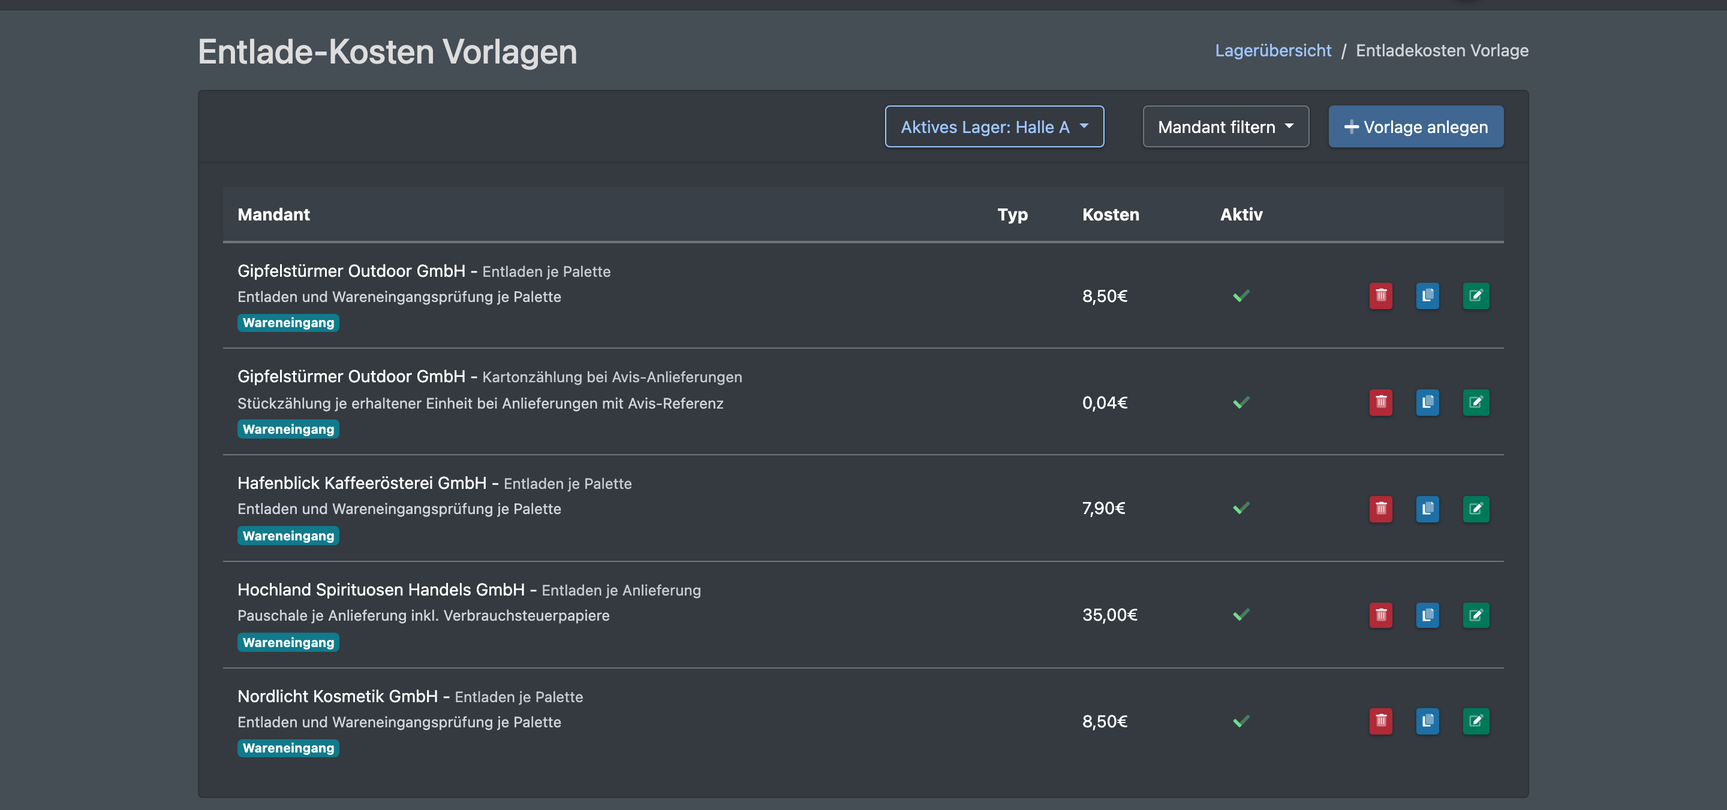The height and width of the screenshot is (810, 1727).
Task: Duplicate Hochland Spirituosen Handels template
Action: [x=1427, y=615]
